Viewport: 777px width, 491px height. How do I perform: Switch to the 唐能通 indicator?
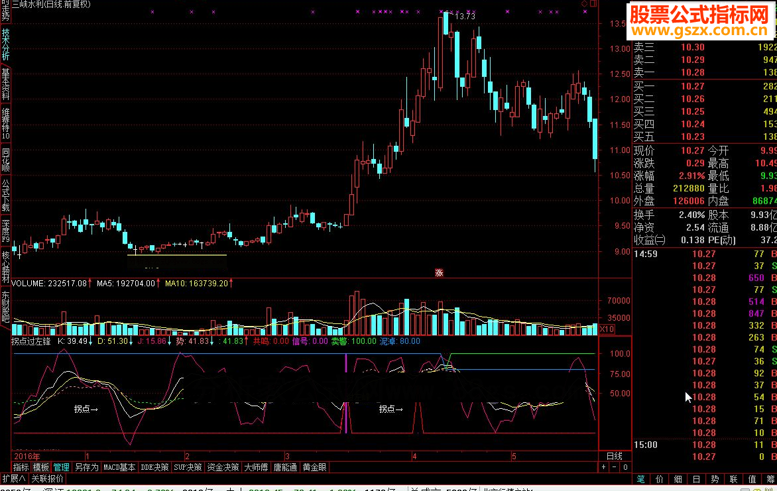click(x=286, y=467)
